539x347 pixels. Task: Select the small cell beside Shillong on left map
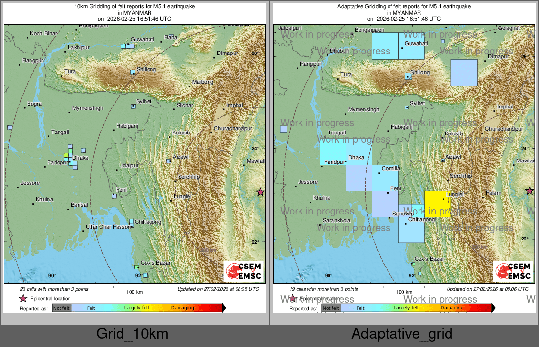(133, 72)
